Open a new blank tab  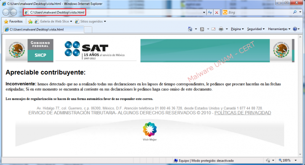tap(88, 29)
